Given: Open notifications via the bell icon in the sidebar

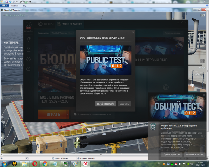Looking at the screenshot, I should pos(28,39).
